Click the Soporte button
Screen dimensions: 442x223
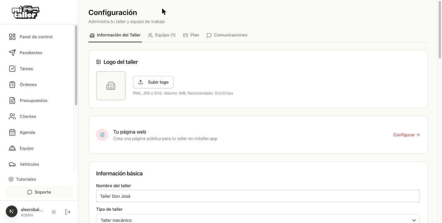[39, 192]
